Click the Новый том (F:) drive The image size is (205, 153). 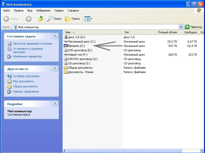[x=77, y=55]
